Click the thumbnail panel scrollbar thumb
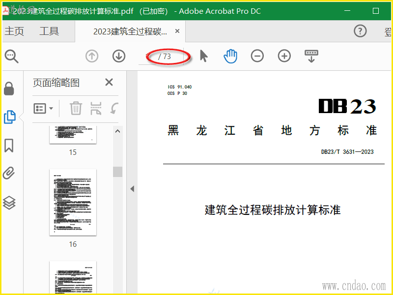The image size is (393, 295). pyautogui.click(x=117, y=172)
